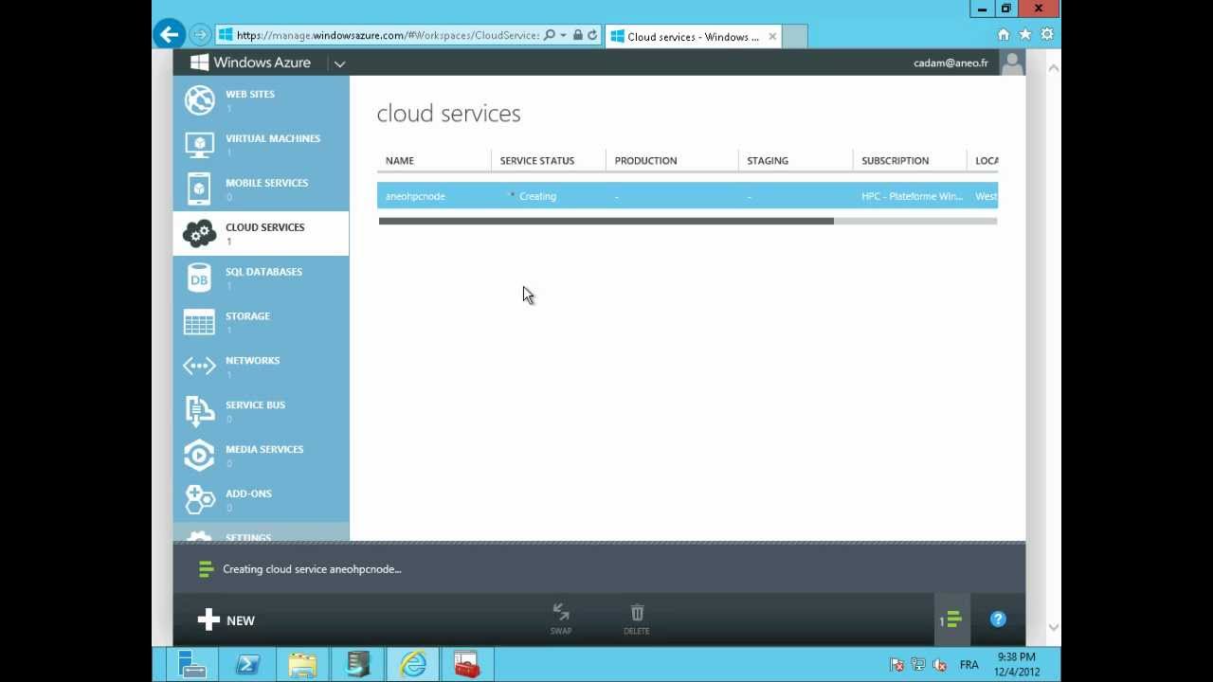Viewport: 1213px width, 682px height.
Task: Open the Networks arrows icon
Action: (199, 366)
